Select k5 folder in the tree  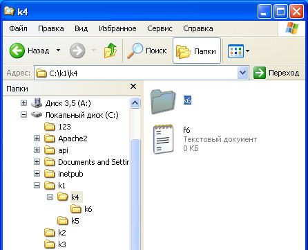point(75,221)
